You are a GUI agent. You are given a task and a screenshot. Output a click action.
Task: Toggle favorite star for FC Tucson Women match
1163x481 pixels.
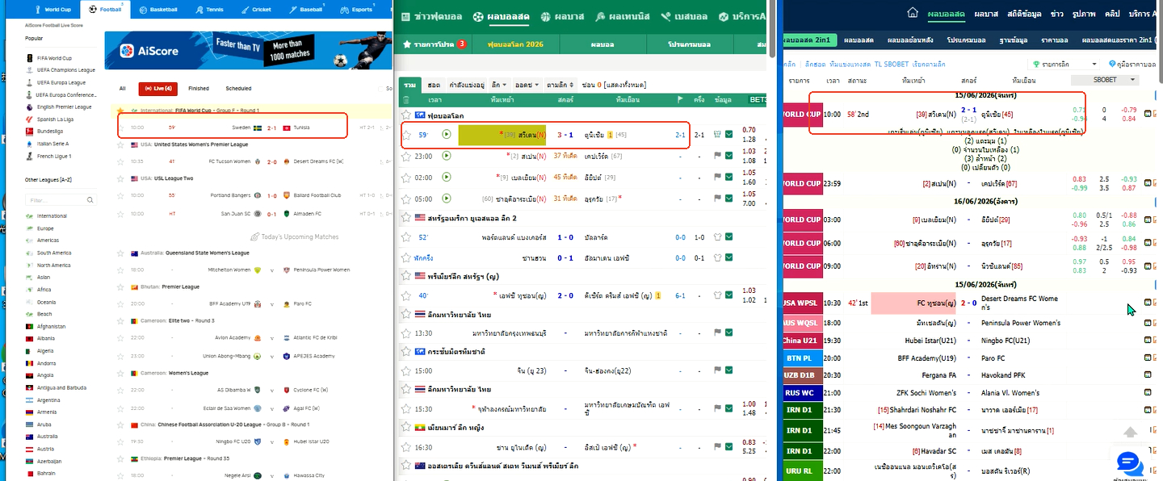(122, 161)
